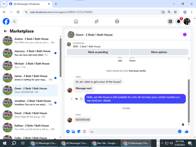This screenshot has height=147, width=196.
Task: Switch to New Tab - Google taskbar window
Action: (105, 143)
